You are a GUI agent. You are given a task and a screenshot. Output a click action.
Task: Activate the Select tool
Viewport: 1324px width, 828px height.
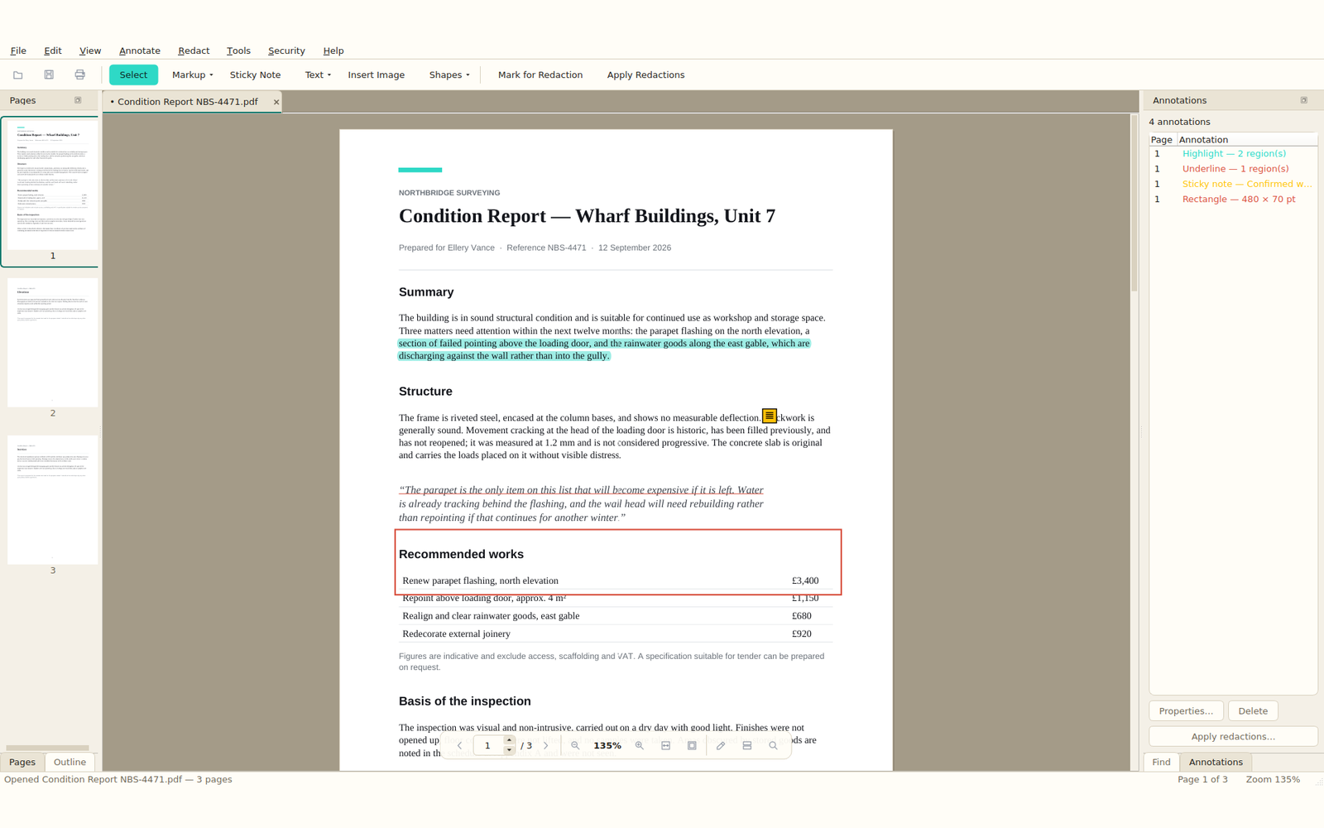click(133, 75)
